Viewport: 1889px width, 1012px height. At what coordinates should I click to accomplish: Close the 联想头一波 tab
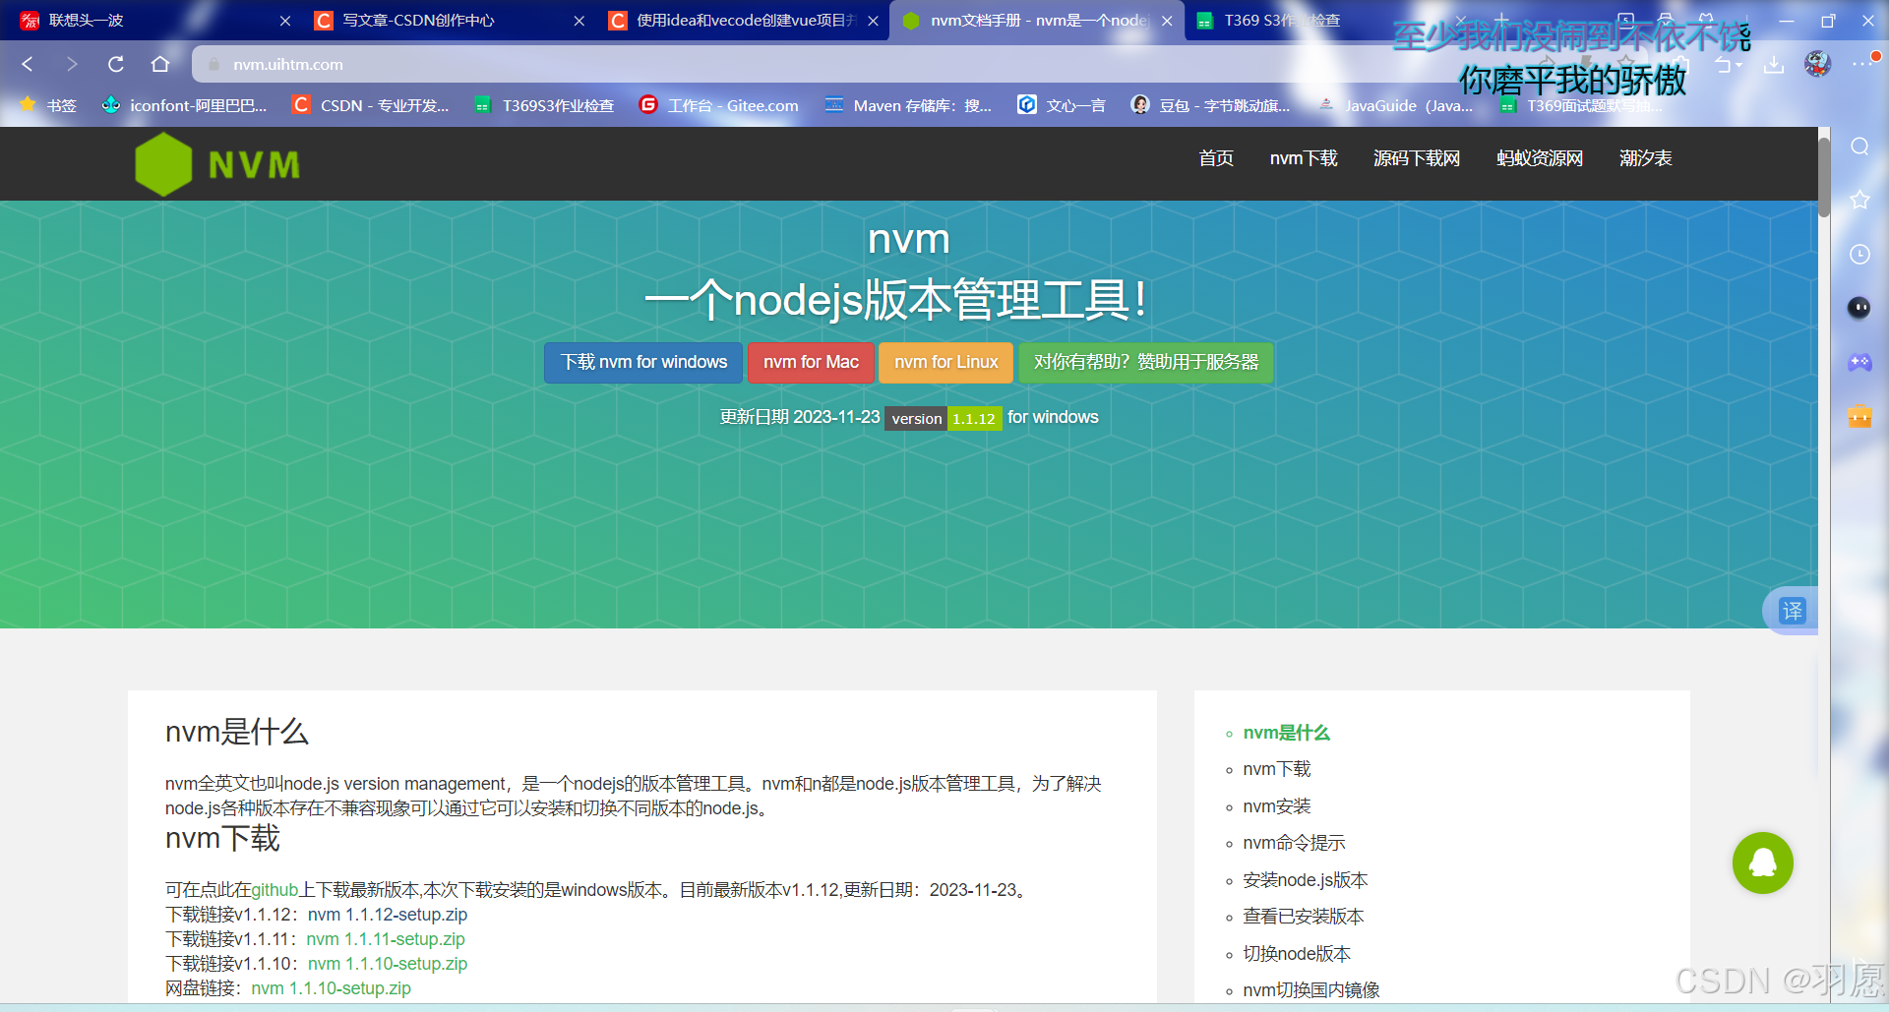coord(285,21)
